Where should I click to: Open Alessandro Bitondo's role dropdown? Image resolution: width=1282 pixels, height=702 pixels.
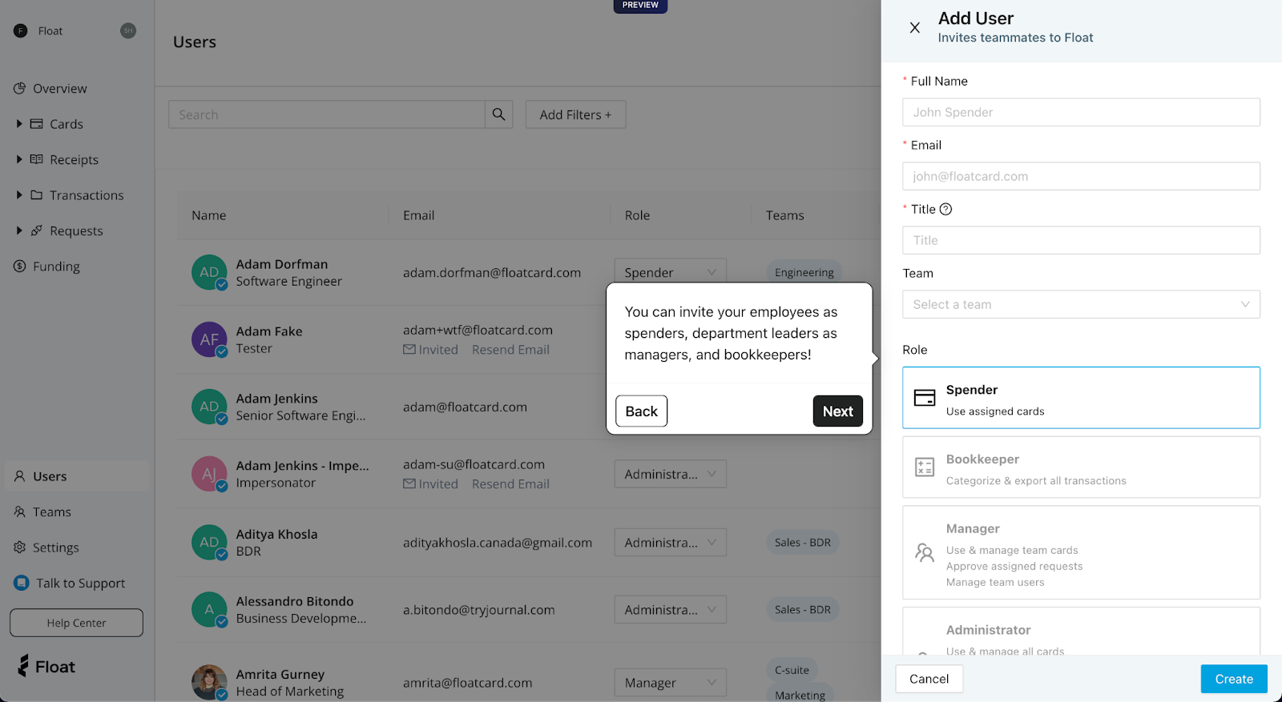(670, 609)
